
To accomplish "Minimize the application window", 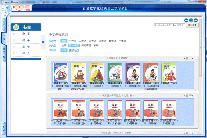I will pos(192,2).
